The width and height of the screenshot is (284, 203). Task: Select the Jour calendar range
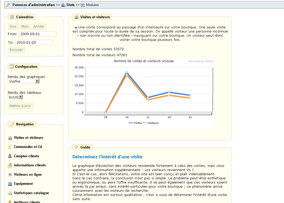(x=13, y=26)
